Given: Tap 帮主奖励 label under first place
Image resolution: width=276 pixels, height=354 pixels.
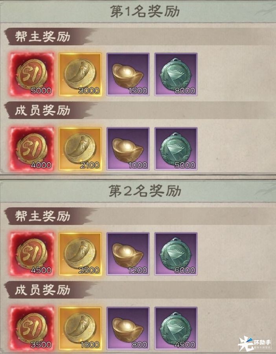Looking at the screenshot, I should (42, 37).
